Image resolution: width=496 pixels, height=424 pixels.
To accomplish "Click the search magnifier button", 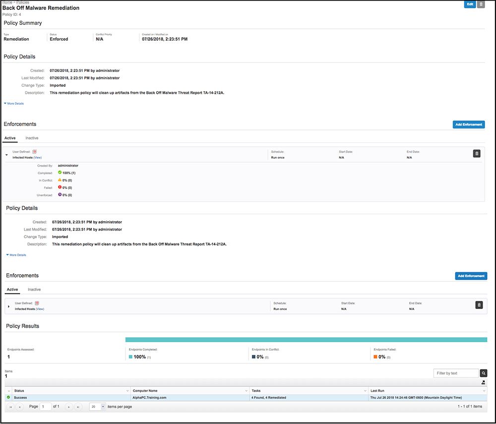I will tap(483, 373).
